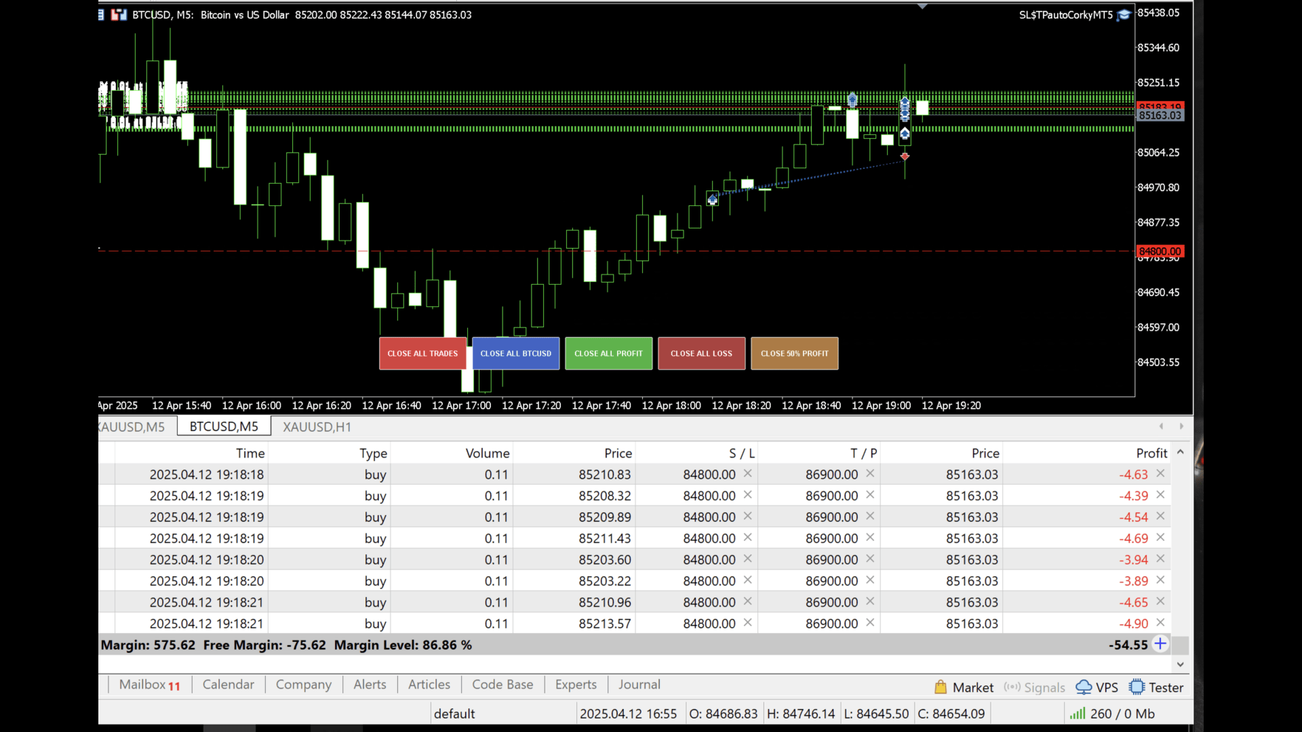Screen dimensions: 1302x732
Task: Open the Journal tab
Action: [x=639, y=685]
